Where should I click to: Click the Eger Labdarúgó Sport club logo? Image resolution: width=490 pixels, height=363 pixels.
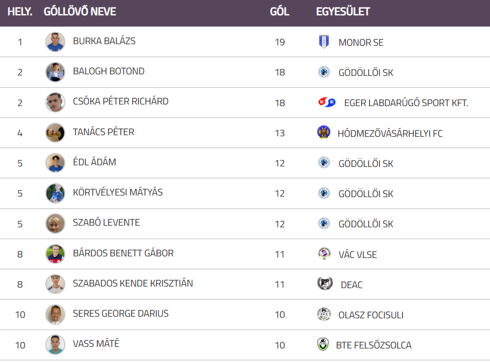click(x=327, y=102)
